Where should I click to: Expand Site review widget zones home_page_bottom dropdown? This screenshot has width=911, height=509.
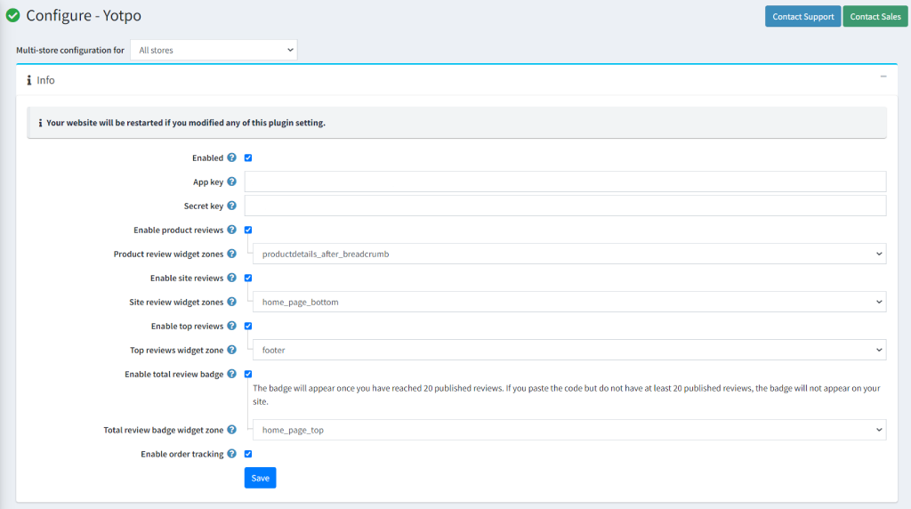click(569, 303)
